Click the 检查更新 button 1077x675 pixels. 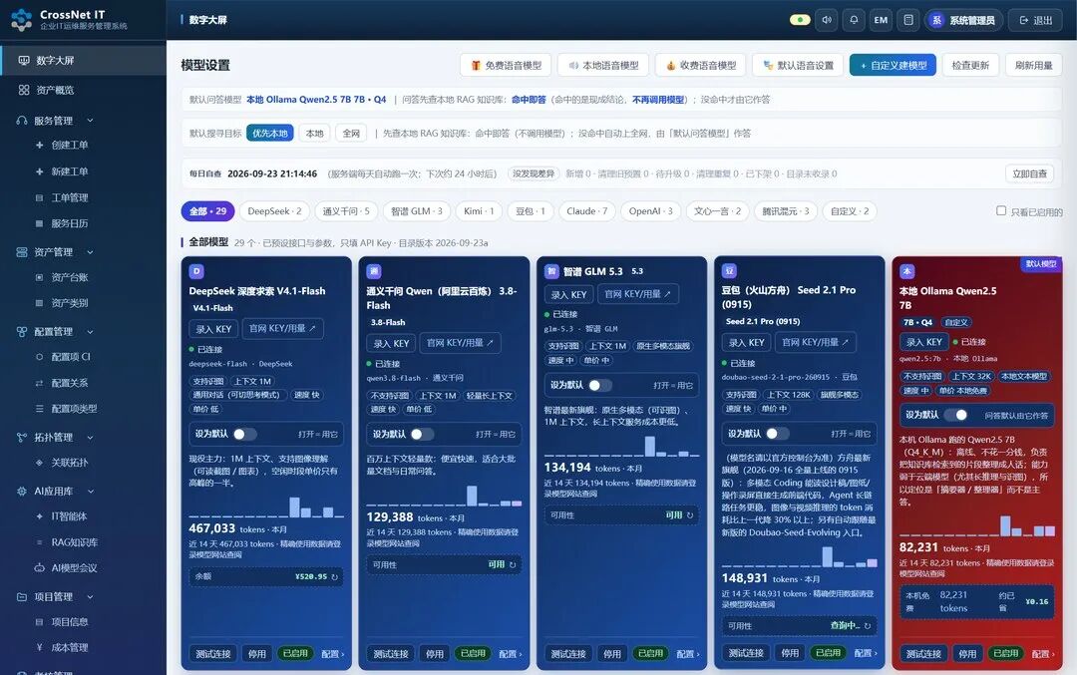point(970,65)
